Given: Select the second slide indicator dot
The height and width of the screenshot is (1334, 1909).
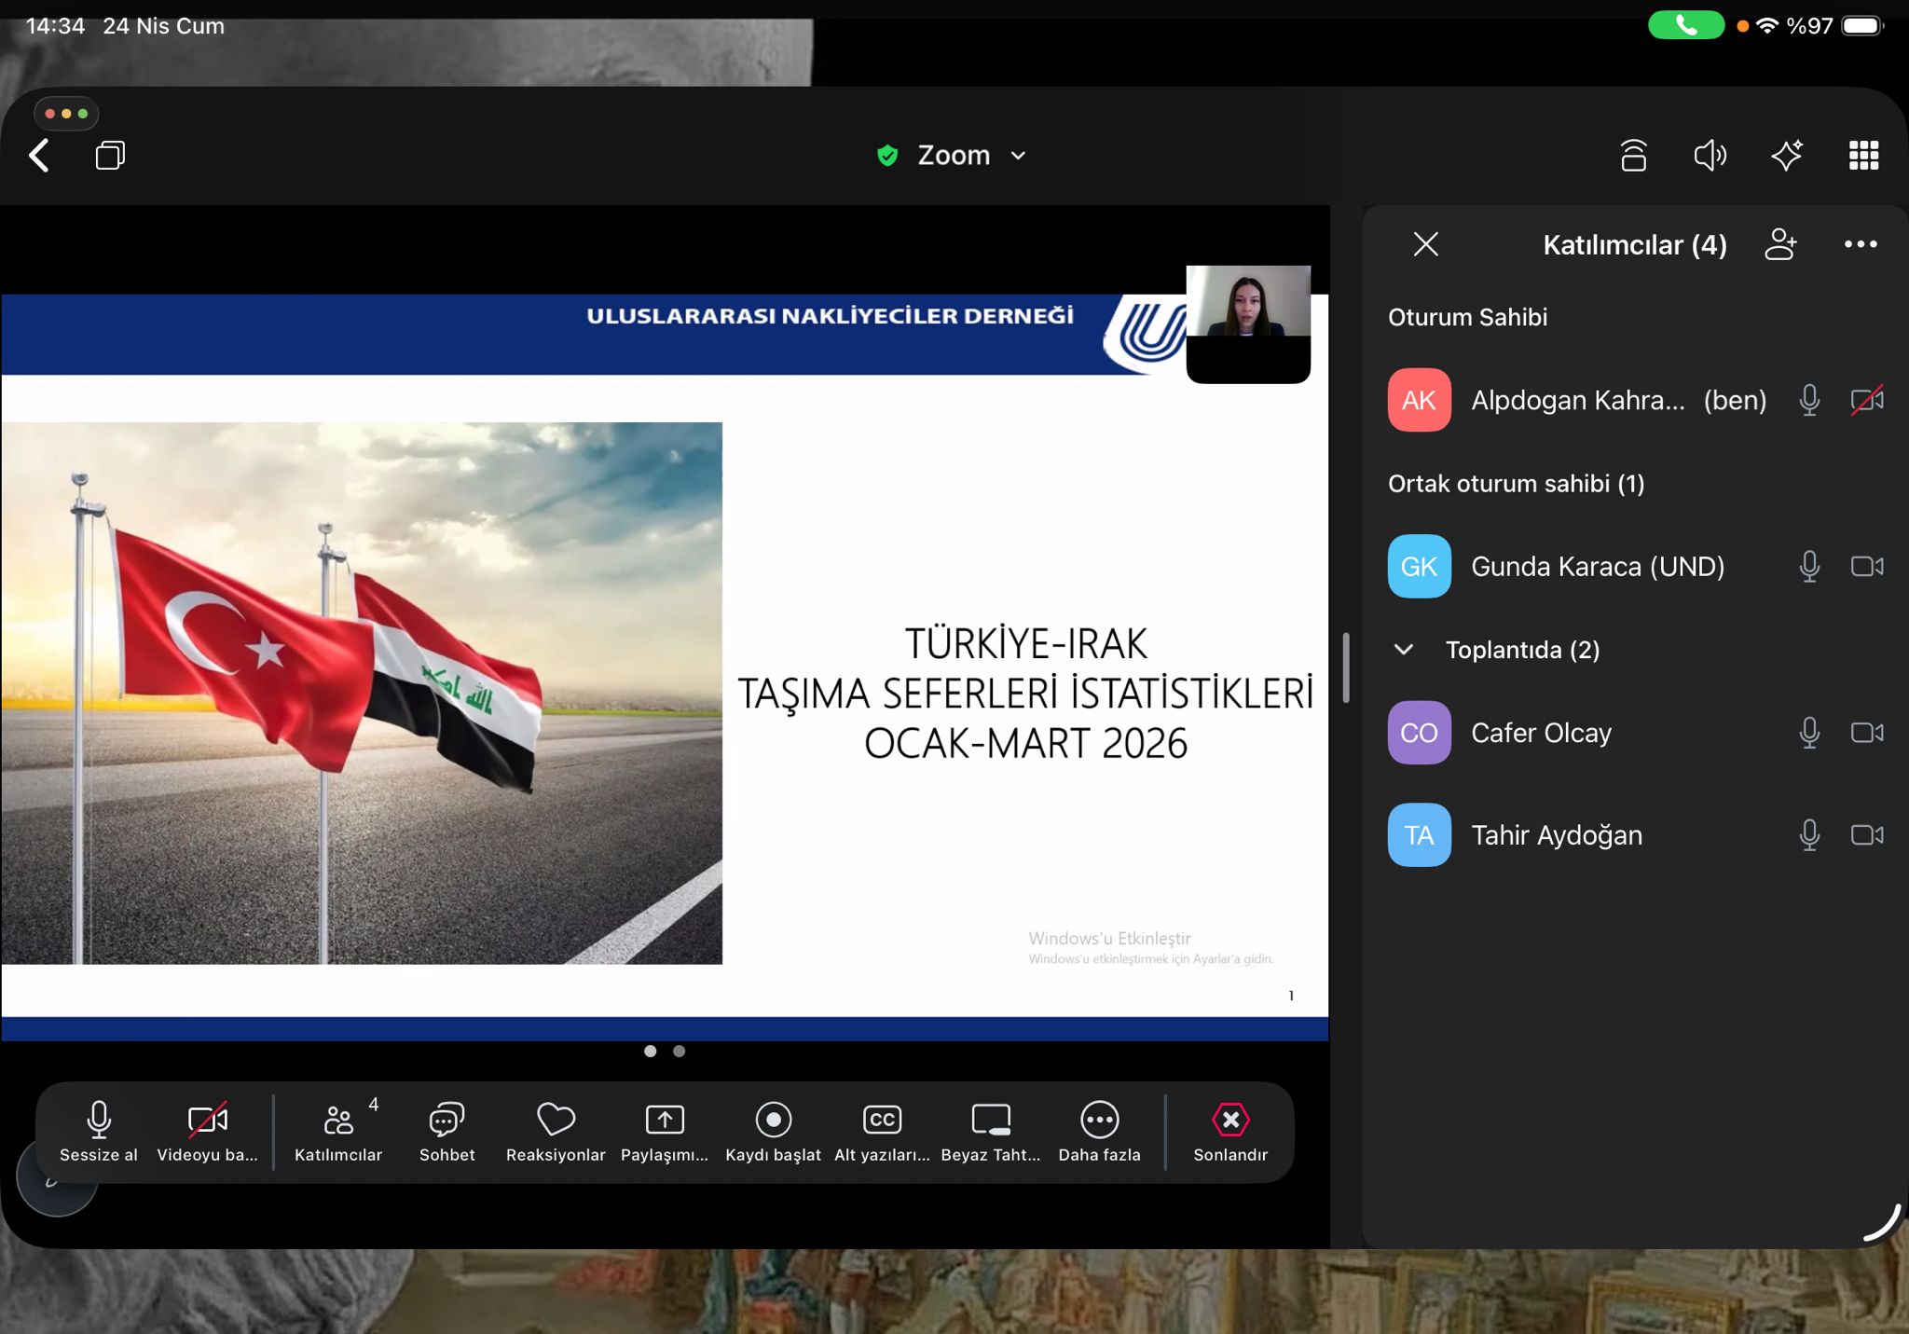Looking at the screenshot, I should tap(680, 1051).
